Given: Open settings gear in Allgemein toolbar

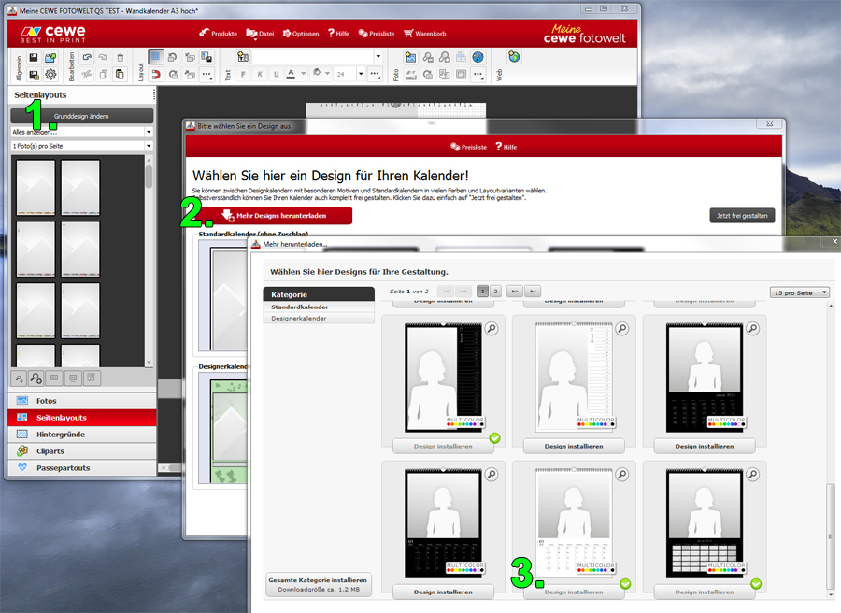Looking at the screenshot, I should [51, 75].
